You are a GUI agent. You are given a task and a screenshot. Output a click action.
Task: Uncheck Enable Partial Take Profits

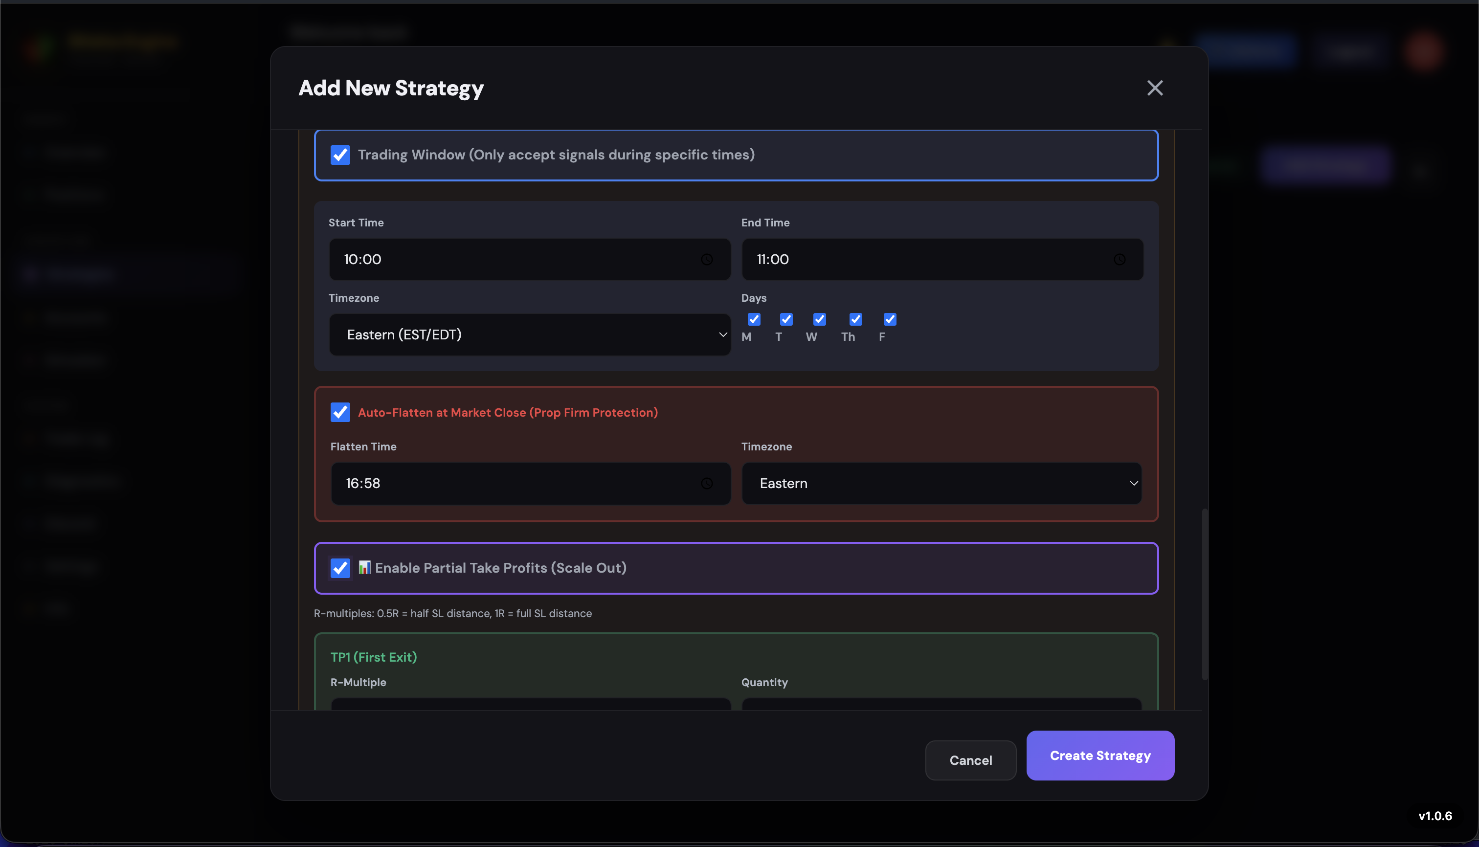(x=340, y=568)
